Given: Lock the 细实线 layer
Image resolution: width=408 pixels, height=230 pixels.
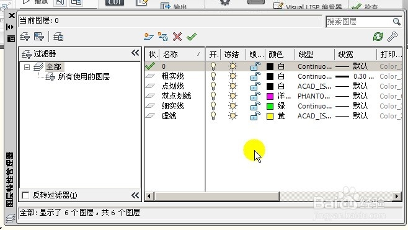Looking at the screenshot, I should click(255, 106).
